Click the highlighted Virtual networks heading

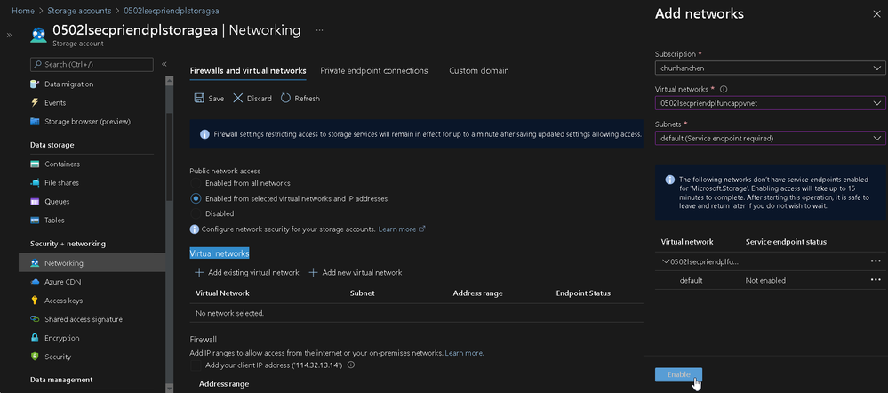pos(220,253)
